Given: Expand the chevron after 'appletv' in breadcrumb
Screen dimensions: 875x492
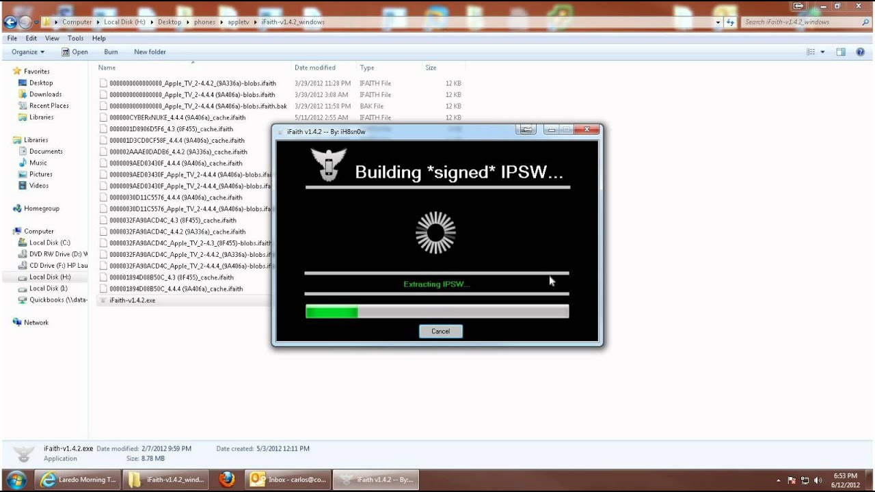Looking at the screenshot, I should [256, 22].
